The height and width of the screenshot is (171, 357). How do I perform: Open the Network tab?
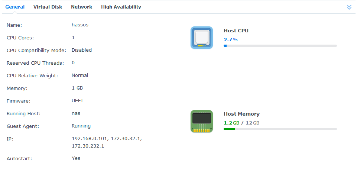click(x=81, y=7)
